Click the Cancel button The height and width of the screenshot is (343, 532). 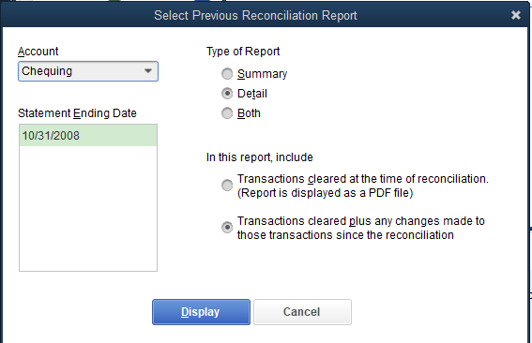pos(302,312)
